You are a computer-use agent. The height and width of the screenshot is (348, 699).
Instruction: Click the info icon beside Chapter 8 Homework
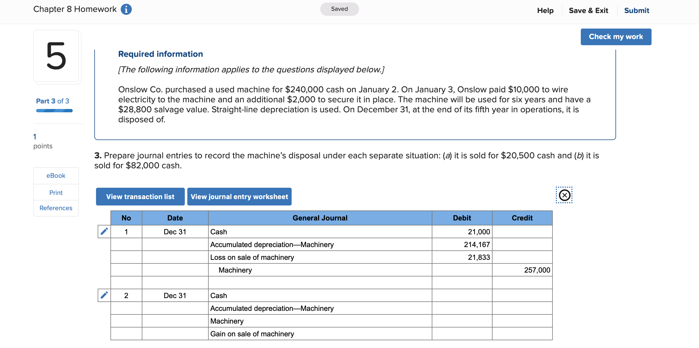pos(126,9)
